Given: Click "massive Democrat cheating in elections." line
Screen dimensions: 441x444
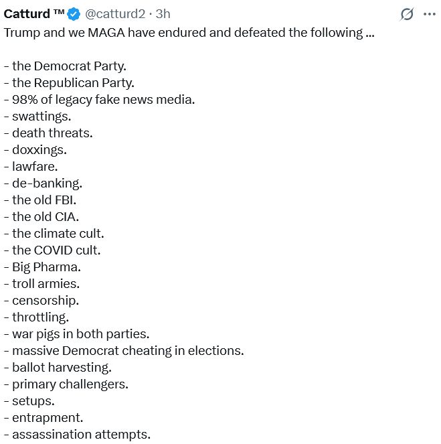Looking at the screenshot, I should tap(124, 350).
